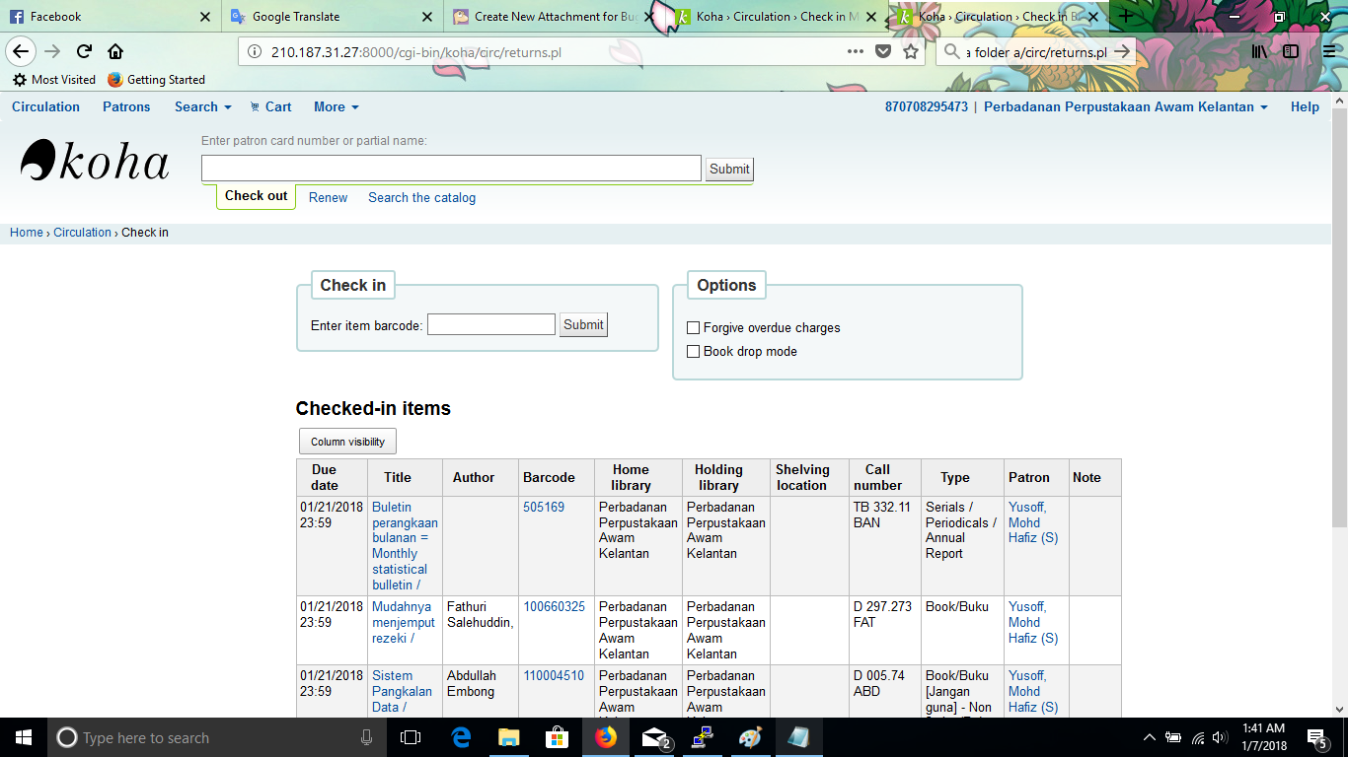The width and height of the screenshot is (1348, 757).
Task: Open Perbadanan Perpustakaan Awam Kelantan dropdown
Action: [x=1125, y=106]
